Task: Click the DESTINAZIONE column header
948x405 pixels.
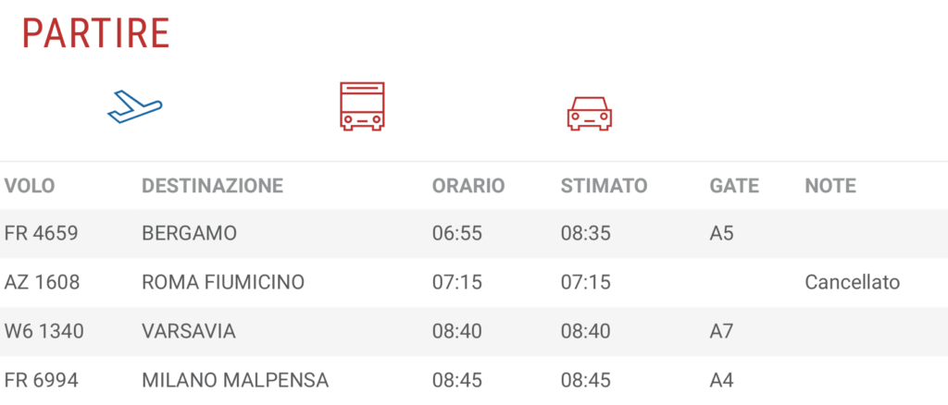Action: [x=212, y=186]
